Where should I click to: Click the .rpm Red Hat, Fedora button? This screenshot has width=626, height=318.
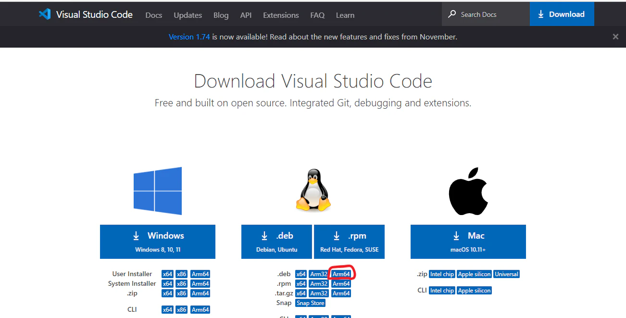pyautogui.click(x=350, y=242)
